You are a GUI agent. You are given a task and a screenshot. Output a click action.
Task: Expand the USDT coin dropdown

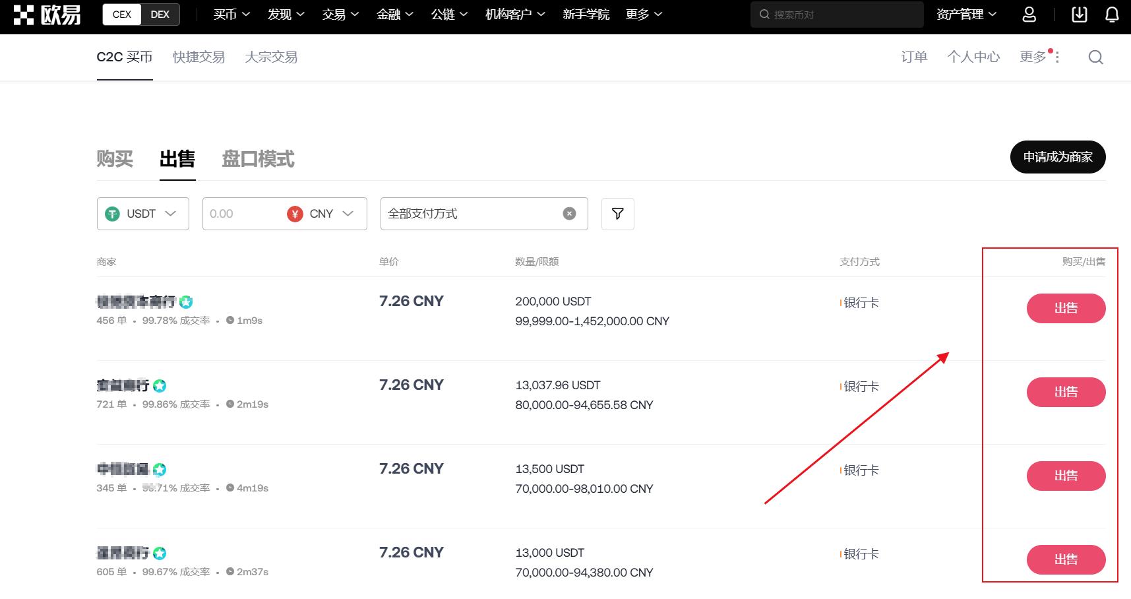(x=142, y=214)
